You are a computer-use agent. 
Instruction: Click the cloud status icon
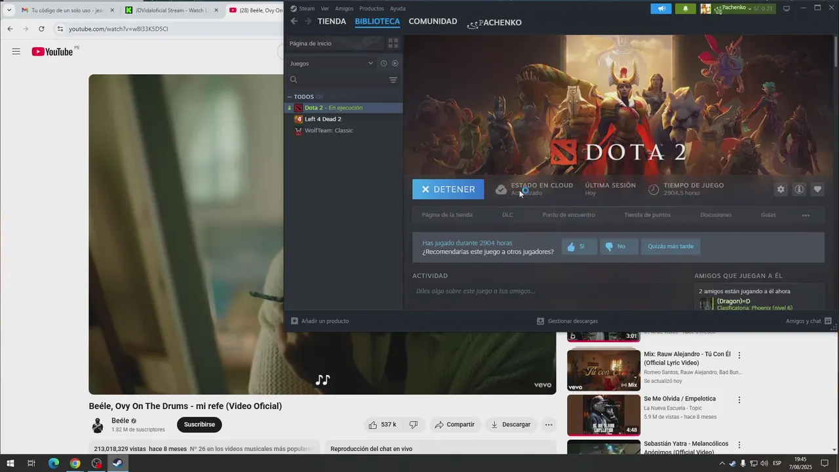pyautogui.click(x=501, y=189)
